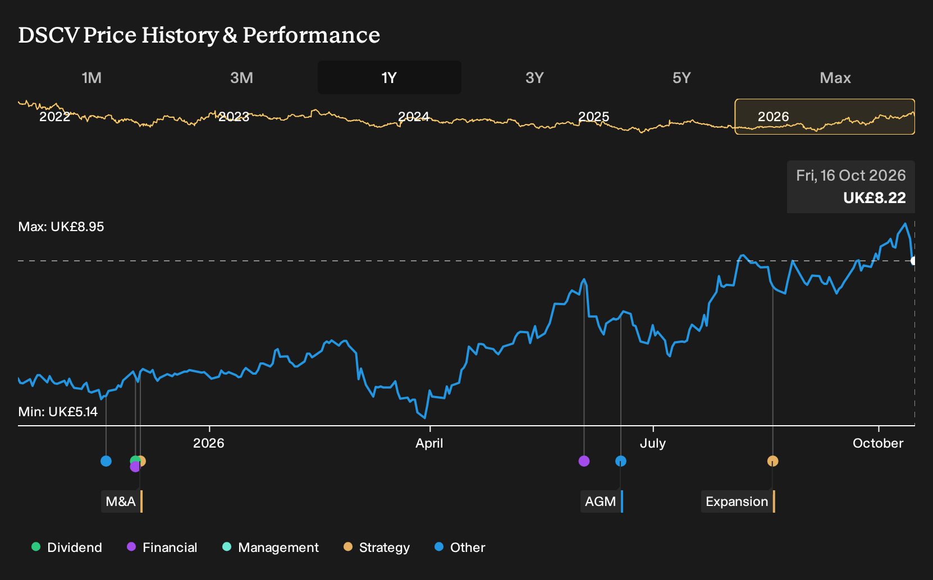This screenshot has height=580, width=933.
Task: Click the white current-price point on chart
Action: (914, 261)
